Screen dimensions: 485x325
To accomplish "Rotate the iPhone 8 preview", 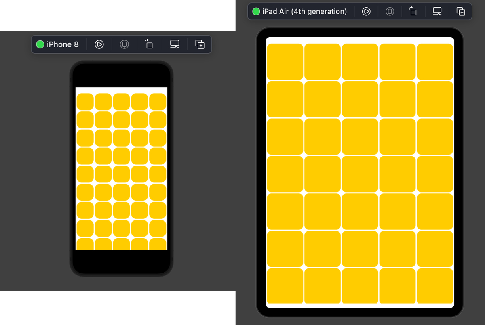I will tap(149, 44).
